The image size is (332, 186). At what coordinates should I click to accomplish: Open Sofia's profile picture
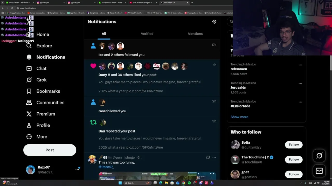pos(235,145)
